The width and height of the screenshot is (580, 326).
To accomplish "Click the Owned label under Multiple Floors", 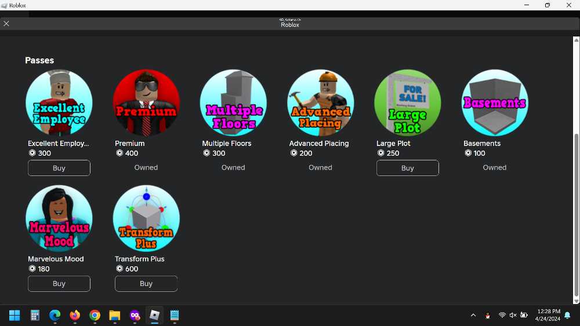I will 233,167.
